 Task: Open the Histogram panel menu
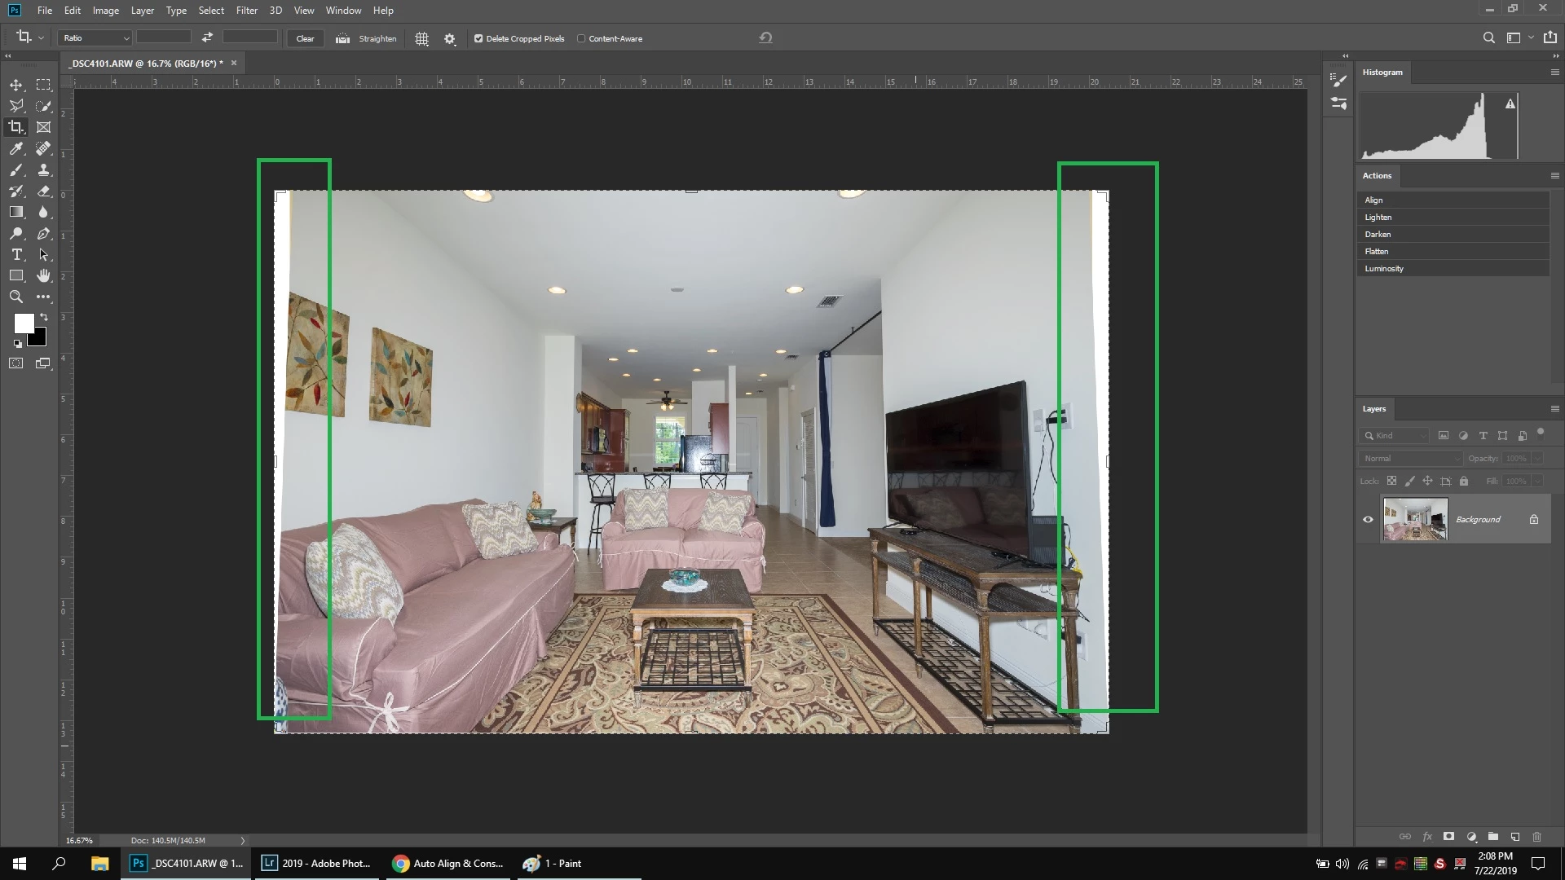coord(1554,73)
